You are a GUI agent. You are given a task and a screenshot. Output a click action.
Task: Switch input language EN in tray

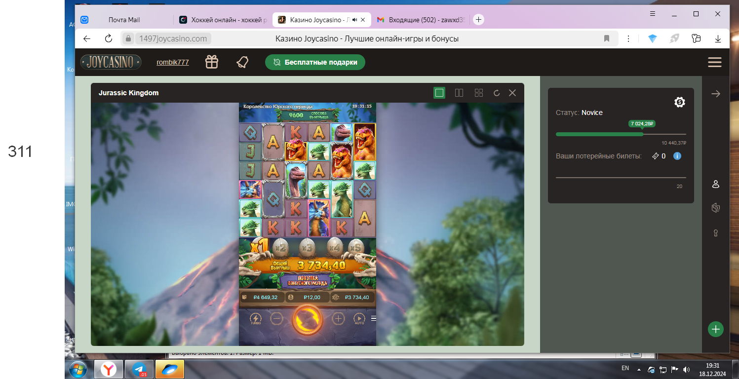tap(625, 368)
